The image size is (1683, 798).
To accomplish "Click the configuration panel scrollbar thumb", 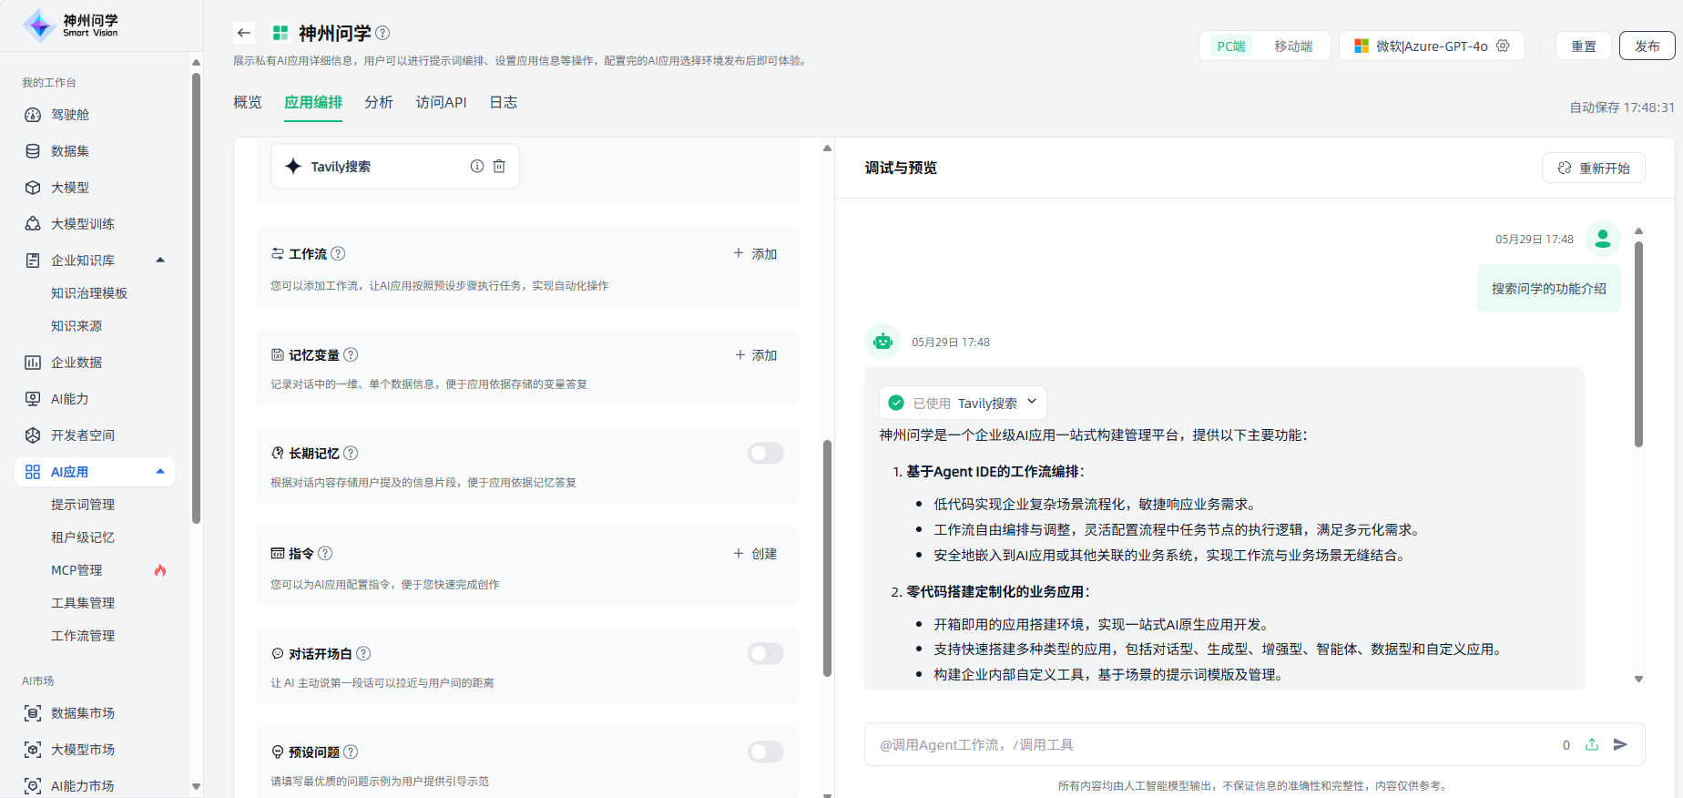I will (x=827, y=558).
